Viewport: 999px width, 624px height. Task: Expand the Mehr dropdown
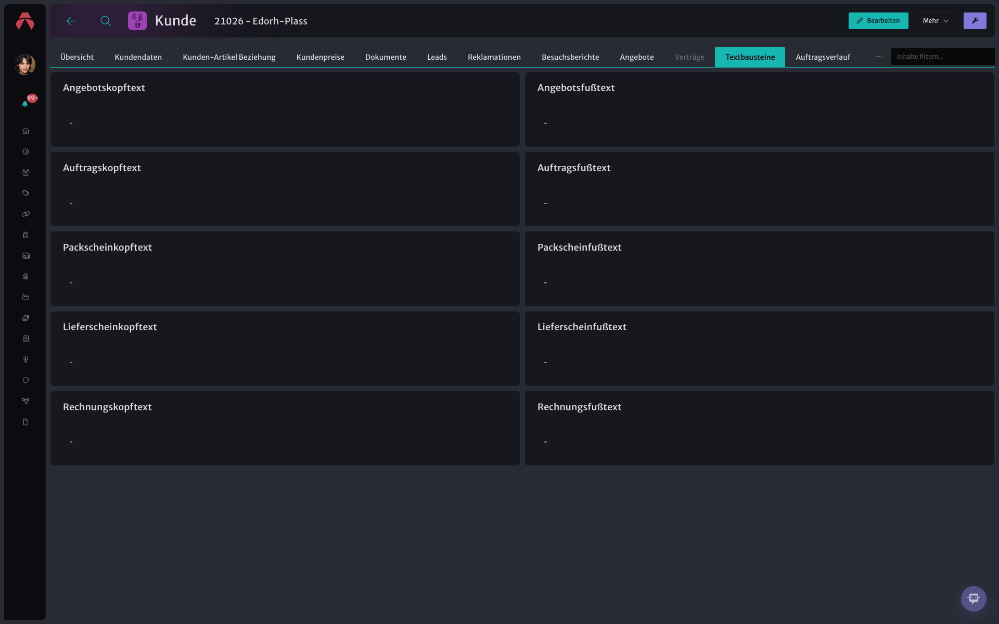[x=936, y=21]
